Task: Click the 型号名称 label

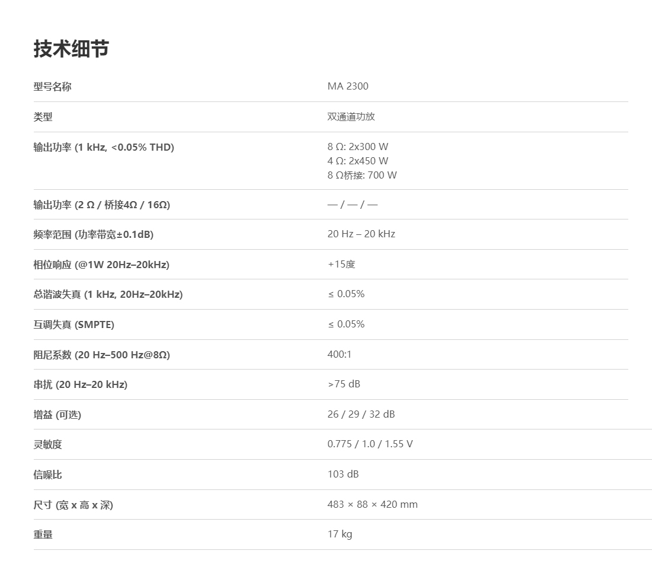Action: [x=52, y=87]
